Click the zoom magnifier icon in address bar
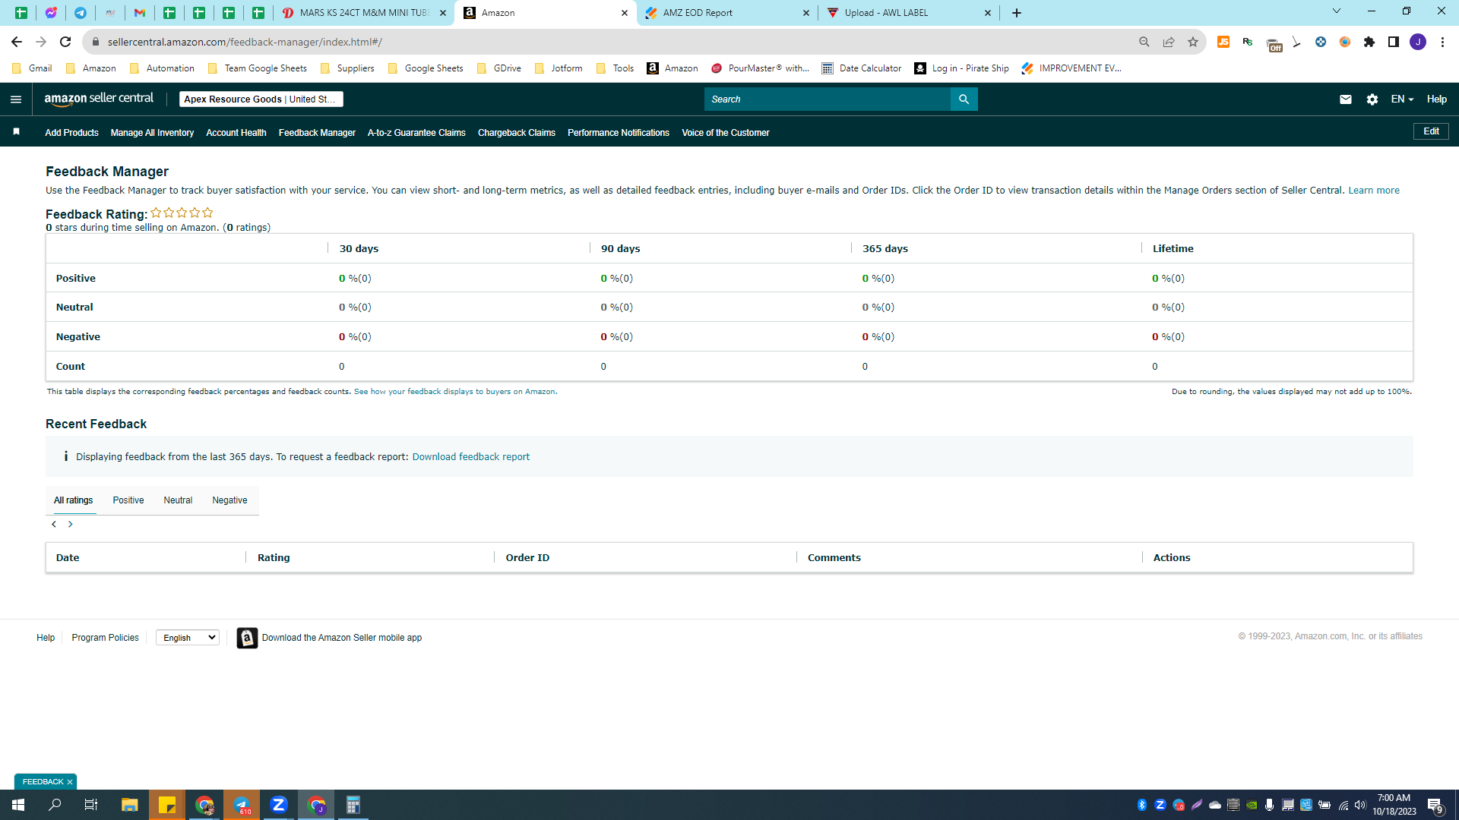The width and height of the screenshot is (1459, 820). click(1144, 43)
